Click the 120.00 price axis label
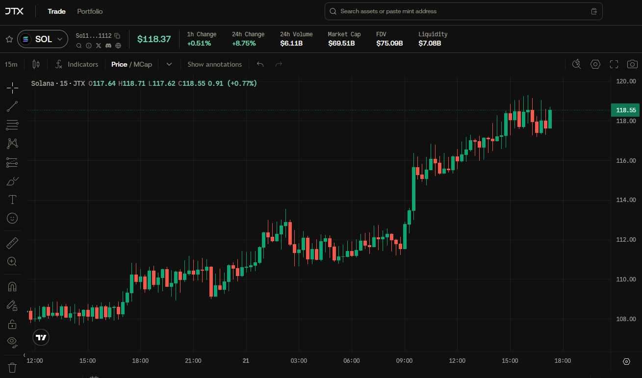 [626, 81]
